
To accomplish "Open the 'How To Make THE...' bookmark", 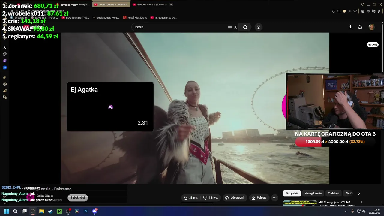I will 75,18.
